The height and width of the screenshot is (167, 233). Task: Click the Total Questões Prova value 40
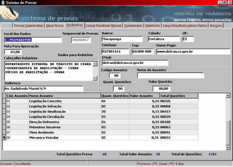coord(104,154)
